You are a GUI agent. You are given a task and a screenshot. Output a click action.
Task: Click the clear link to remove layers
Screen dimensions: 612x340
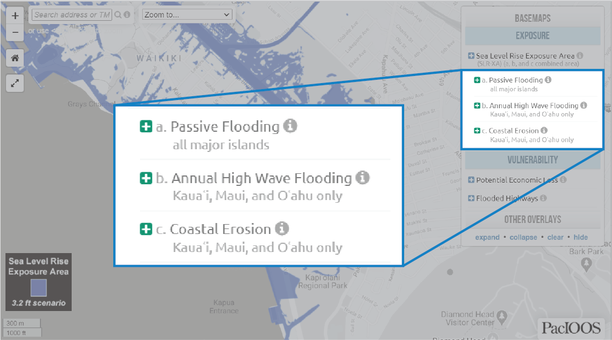coord(555,237)
